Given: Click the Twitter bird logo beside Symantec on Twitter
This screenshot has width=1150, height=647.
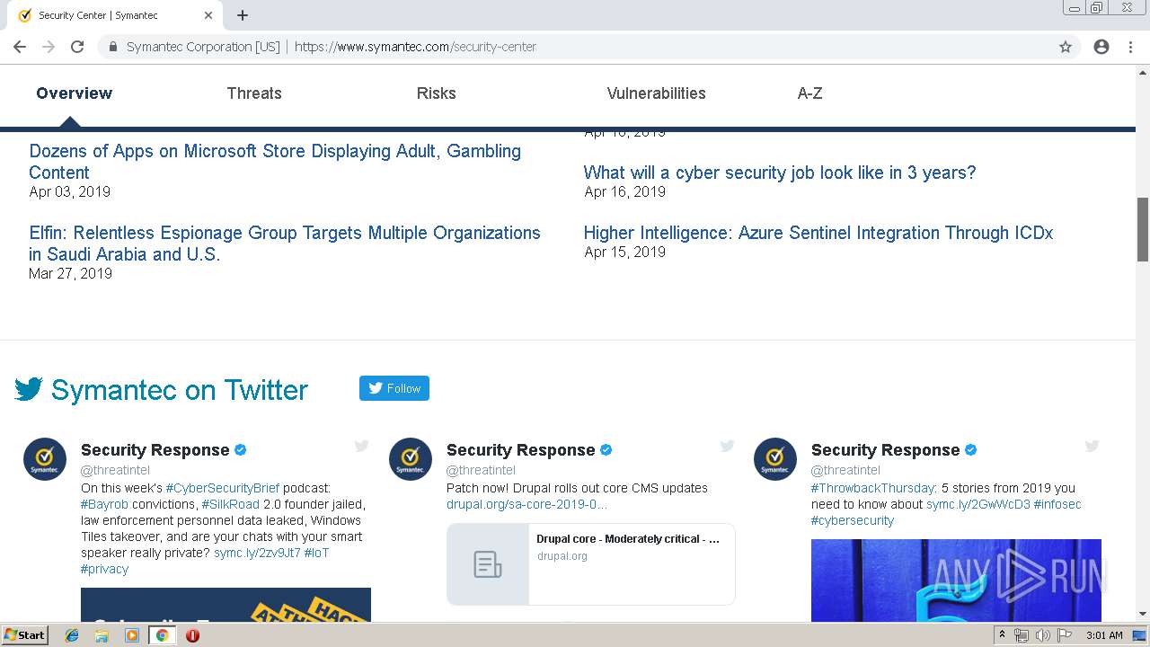Looking at the screenshot, I should pyautogui.click(x=29, y=389).
